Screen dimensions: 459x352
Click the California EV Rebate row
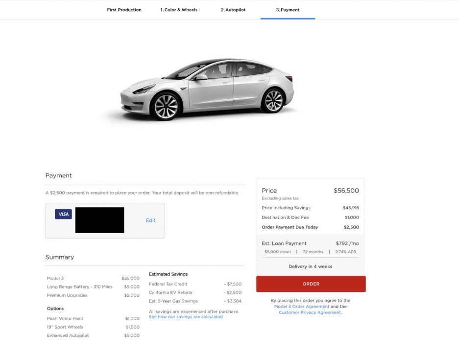[195, 292]
